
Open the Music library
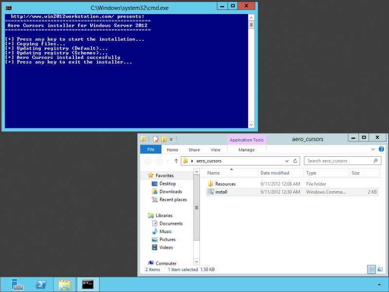[x=165, y=232]
